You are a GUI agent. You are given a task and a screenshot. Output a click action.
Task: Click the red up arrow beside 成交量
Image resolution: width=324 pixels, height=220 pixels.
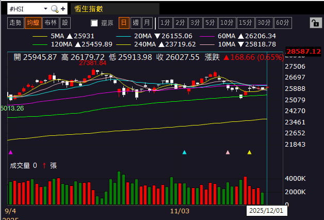(x=44, y=165)
